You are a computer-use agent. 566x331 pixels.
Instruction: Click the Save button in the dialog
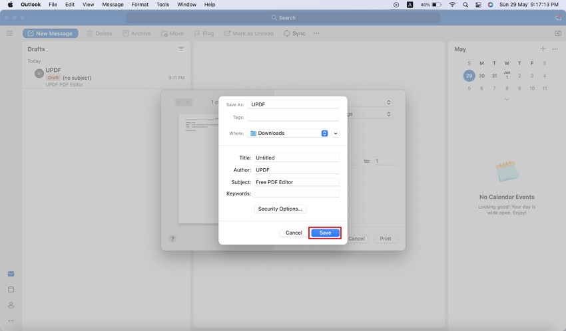[x=325, y=233]
